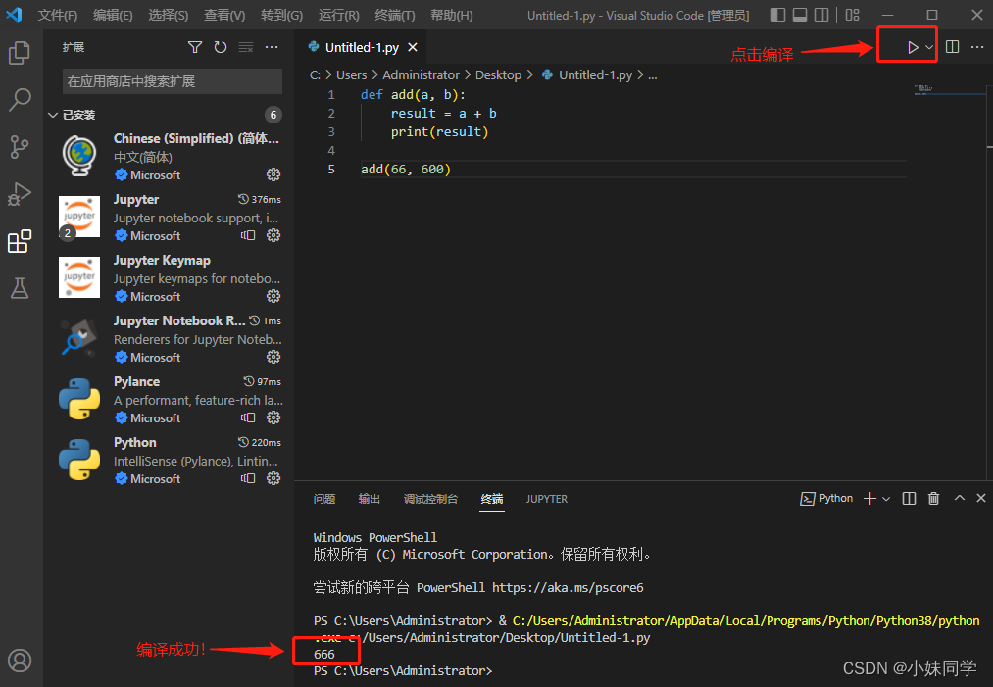Viewport: 993px width, 687px height.
Task: Click the editor minimap
Action: point(950,89)
